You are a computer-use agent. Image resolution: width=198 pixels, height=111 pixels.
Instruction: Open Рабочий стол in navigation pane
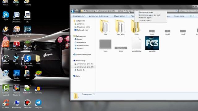83,30
